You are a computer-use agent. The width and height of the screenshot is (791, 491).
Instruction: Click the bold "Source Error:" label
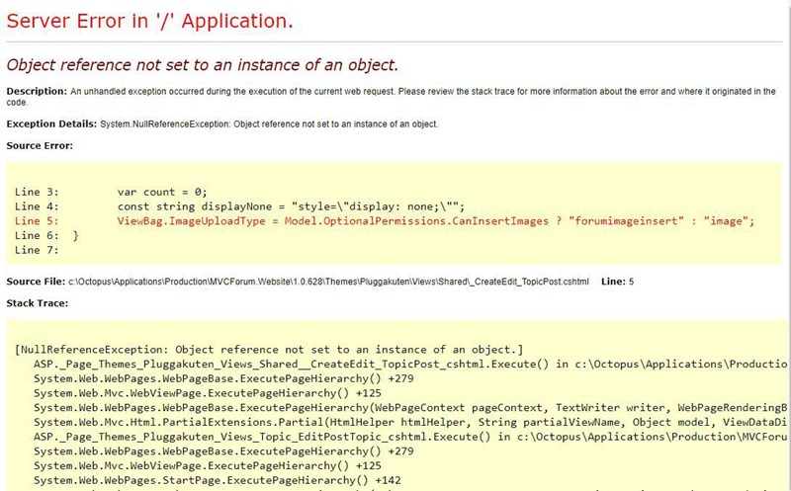(40, 146)
